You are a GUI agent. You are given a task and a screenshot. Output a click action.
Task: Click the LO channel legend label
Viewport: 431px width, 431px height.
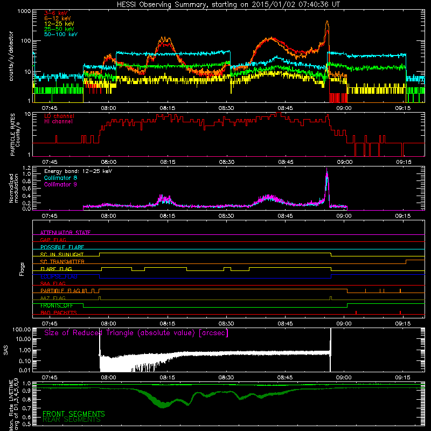click(x=59, y=116)
